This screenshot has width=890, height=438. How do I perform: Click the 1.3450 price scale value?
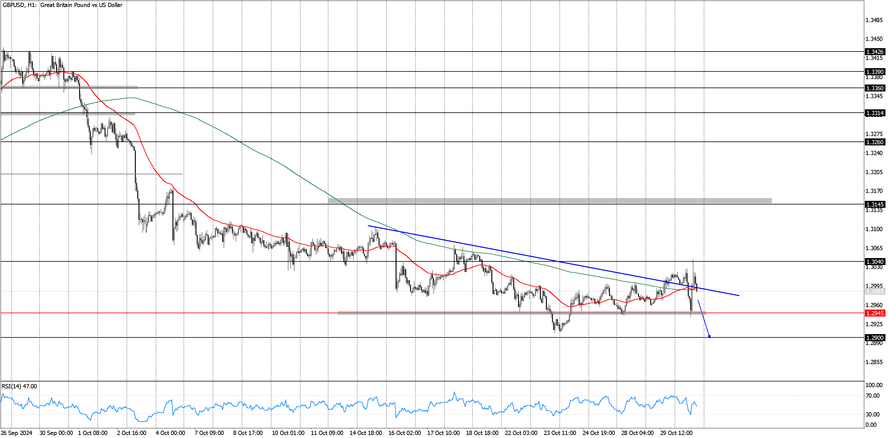(874, 39)
